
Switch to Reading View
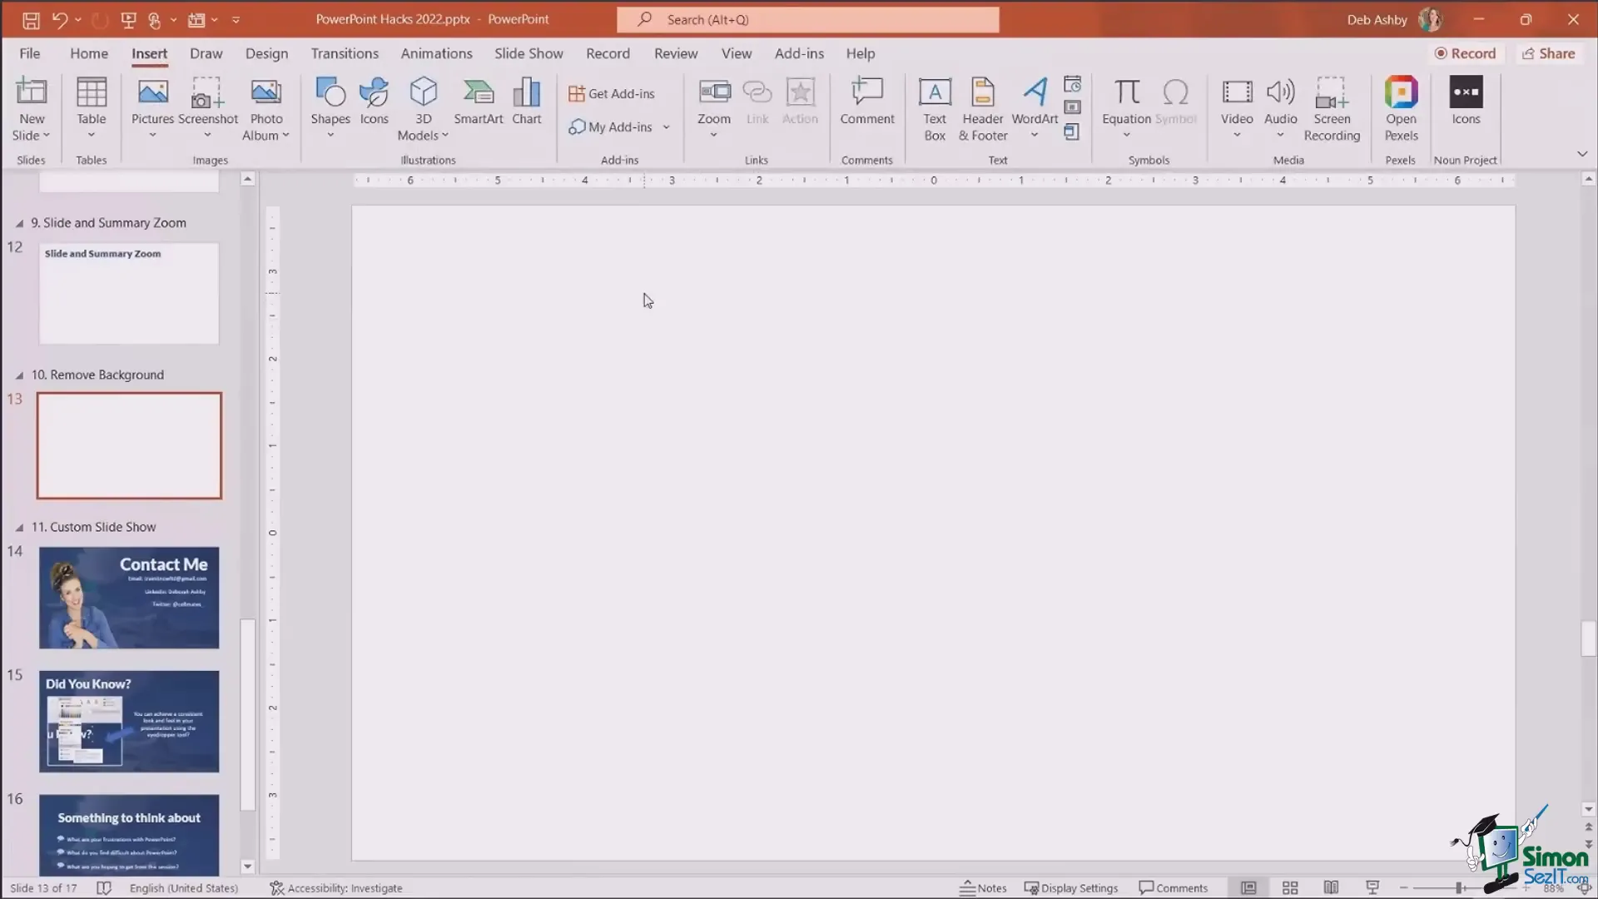tap(1331, 888)
